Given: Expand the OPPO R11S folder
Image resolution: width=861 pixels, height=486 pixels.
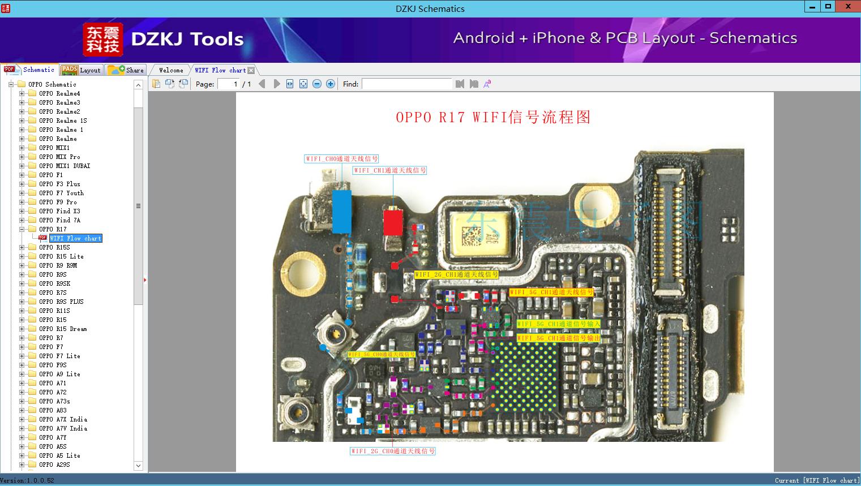Looking at the screenshot, I should click(x=22, y=311).
